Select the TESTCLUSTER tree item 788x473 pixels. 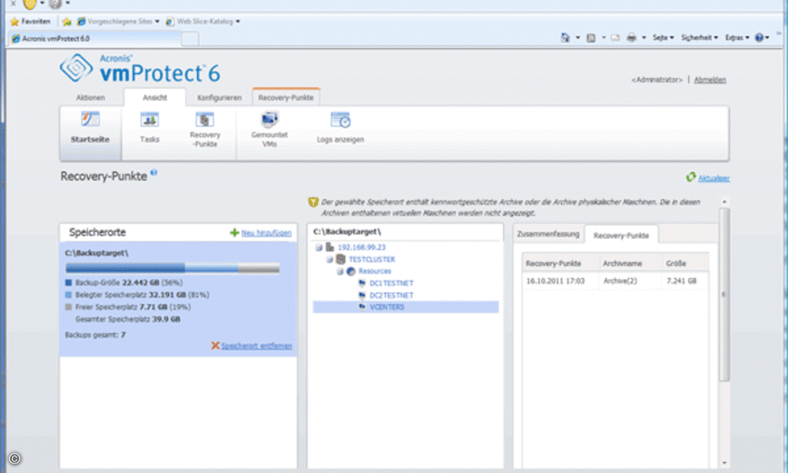[372, 259]
